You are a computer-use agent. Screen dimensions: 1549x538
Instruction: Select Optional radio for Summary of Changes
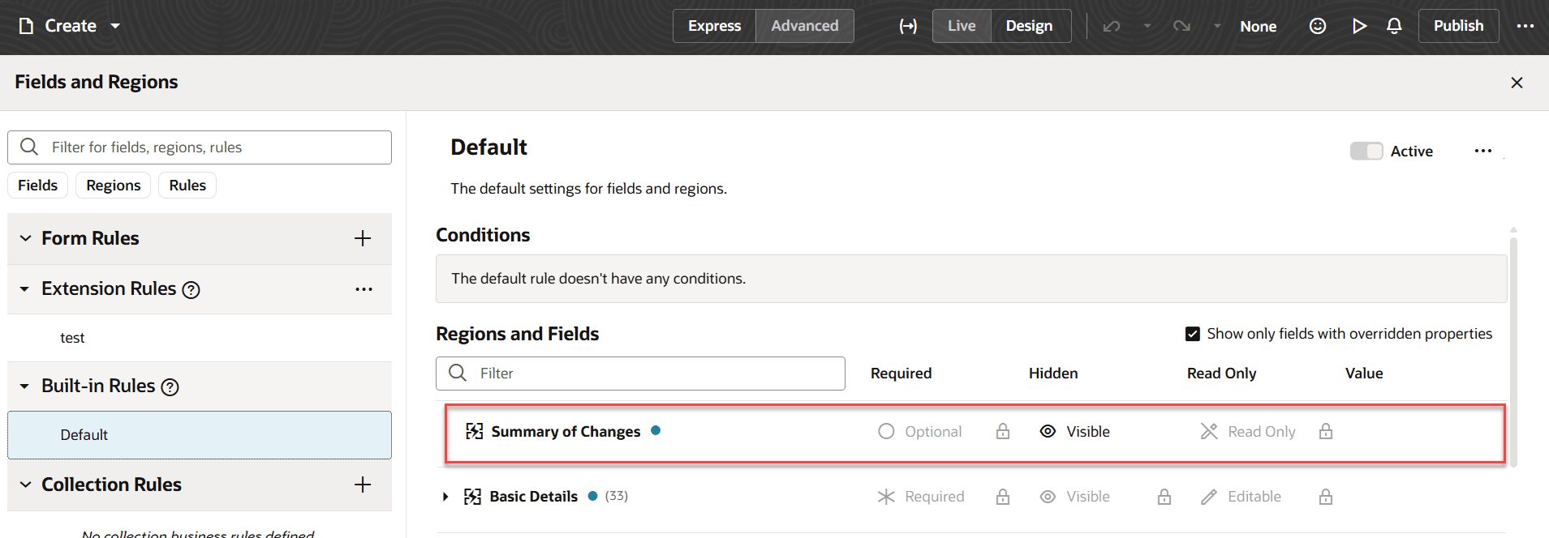tap(886, 432)
